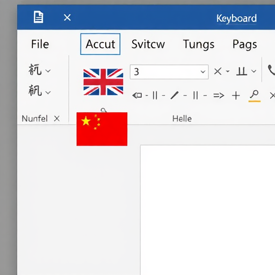Click the small magnifier above China flag
275x275 pixels.
click(x=104, y=110)
